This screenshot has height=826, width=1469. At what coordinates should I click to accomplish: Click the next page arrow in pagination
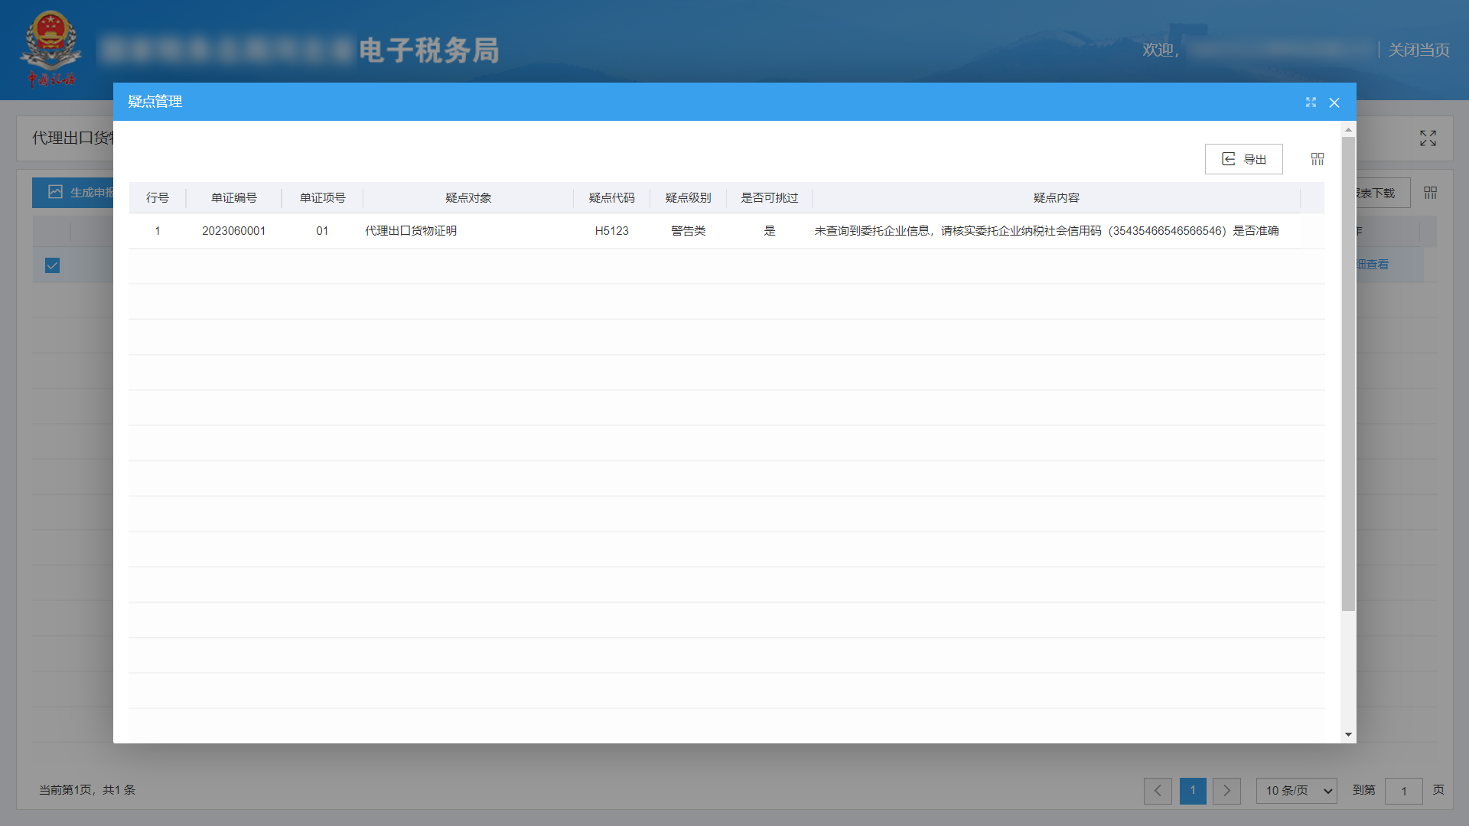tap(1226, 791)
